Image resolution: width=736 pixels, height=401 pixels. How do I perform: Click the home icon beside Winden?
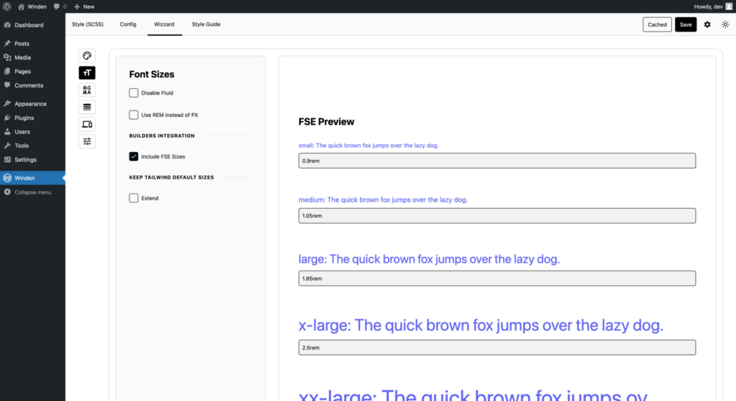(x=21, y=6)
